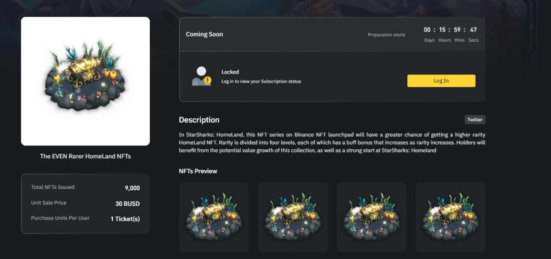The width and height of the screenshot is (551, 259).
Task: Click the Total NFTs Issued row
Action: [85, 188]
